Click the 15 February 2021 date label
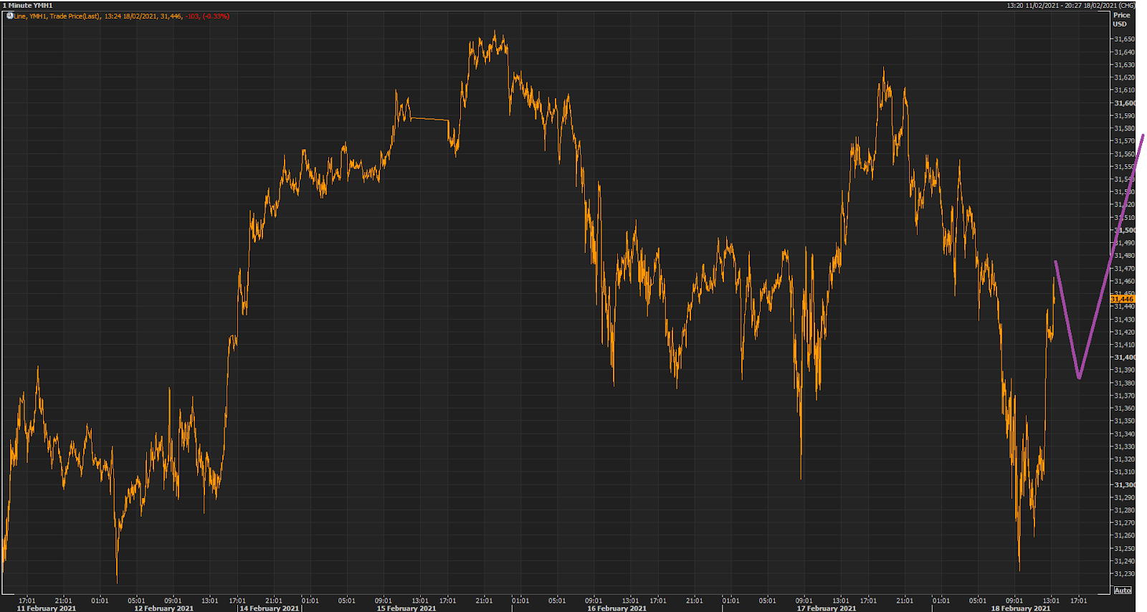This screenshot has height=612, width=1147. 406,608
